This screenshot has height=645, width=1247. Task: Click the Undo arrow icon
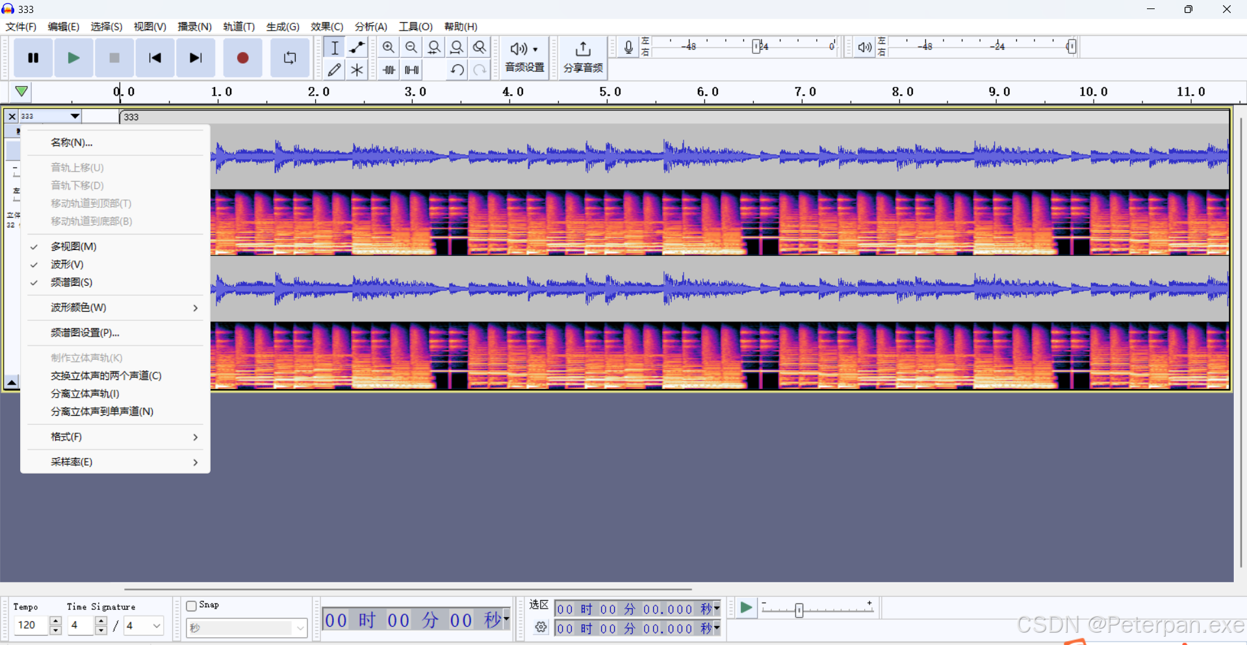[457, 70]
